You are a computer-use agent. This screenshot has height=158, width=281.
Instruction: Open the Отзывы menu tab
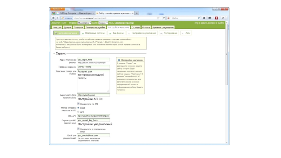coord(136,27)
